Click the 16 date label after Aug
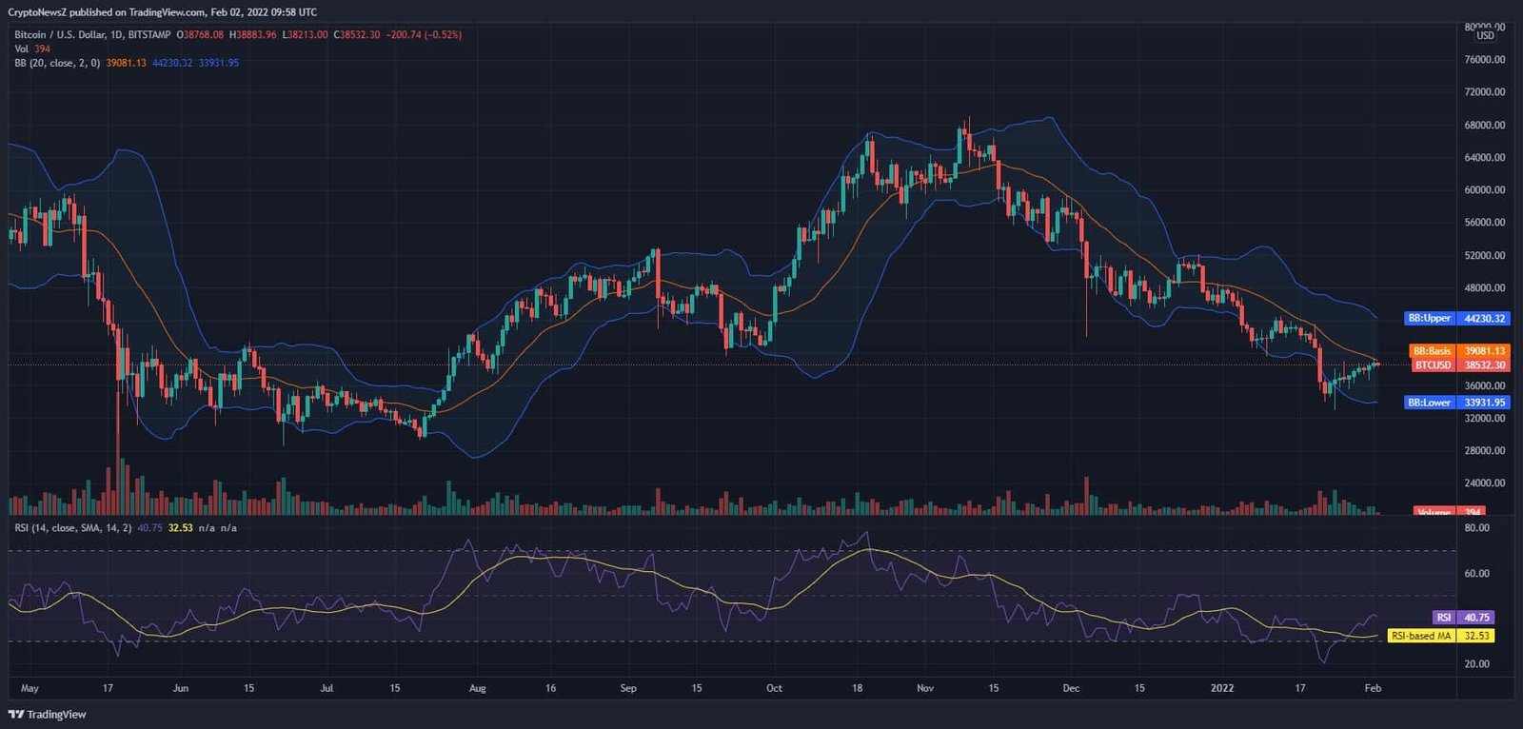This screenshot has width=1523, height=729. 550,688
